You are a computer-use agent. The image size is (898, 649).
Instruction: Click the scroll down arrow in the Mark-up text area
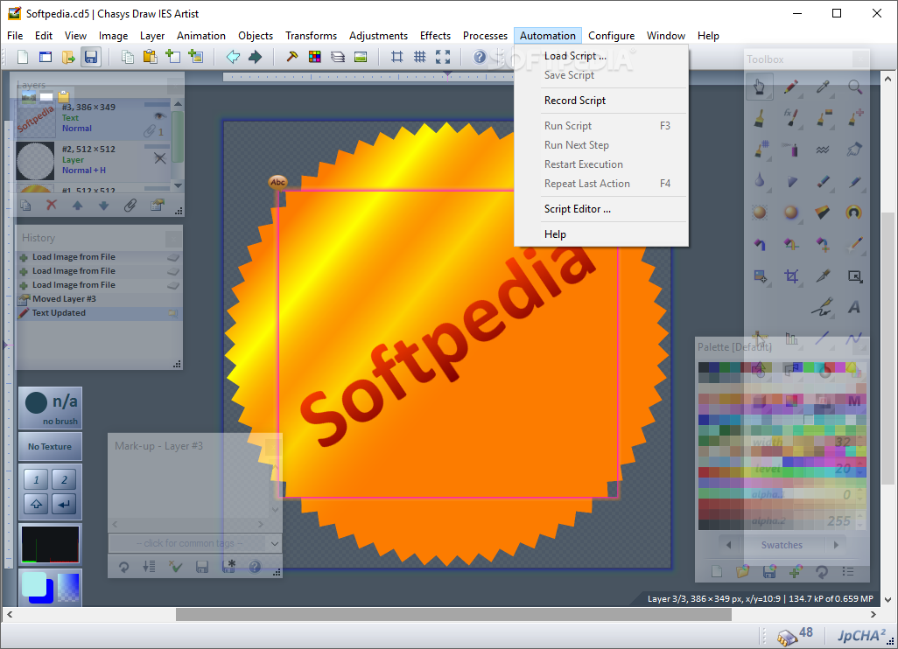click(x=276, y=509)
